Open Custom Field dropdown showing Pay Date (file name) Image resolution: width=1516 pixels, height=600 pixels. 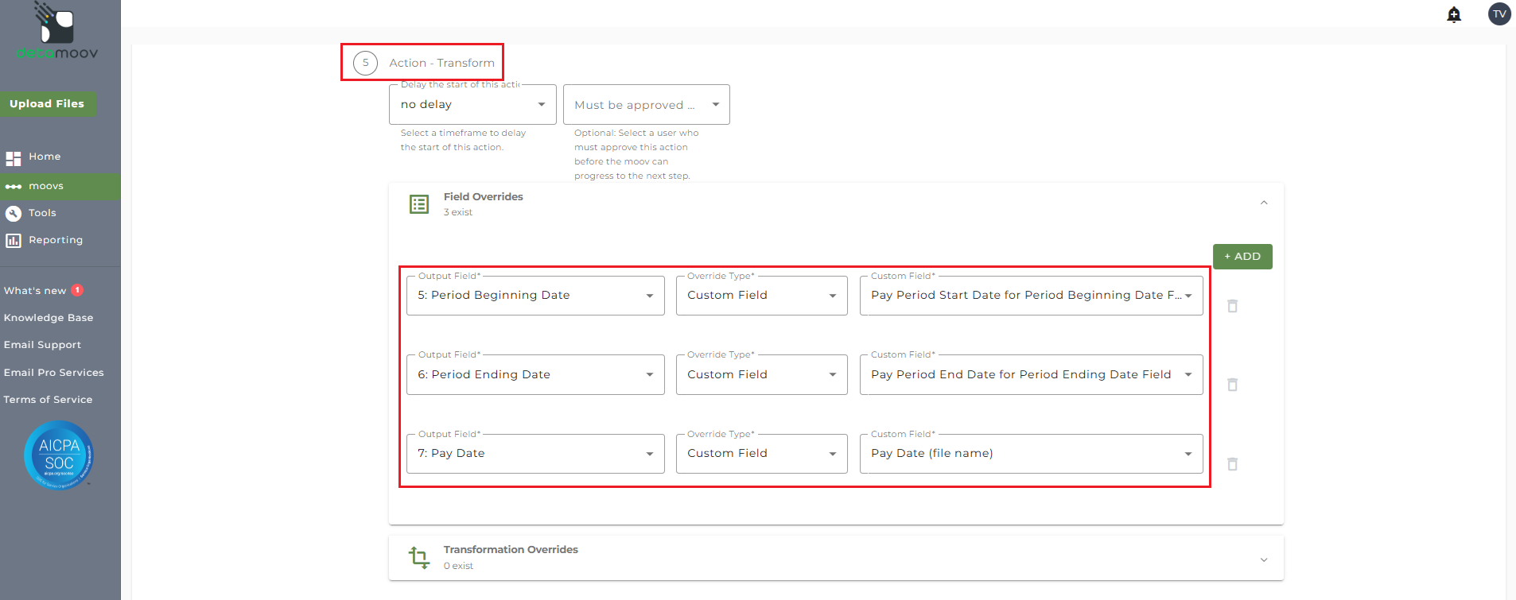1031,454
